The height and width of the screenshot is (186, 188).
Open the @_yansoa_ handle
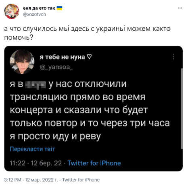pyautogui.click(x=56, y=67)
